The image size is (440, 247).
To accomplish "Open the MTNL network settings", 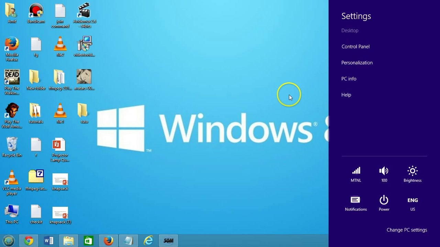I will 356,174.
